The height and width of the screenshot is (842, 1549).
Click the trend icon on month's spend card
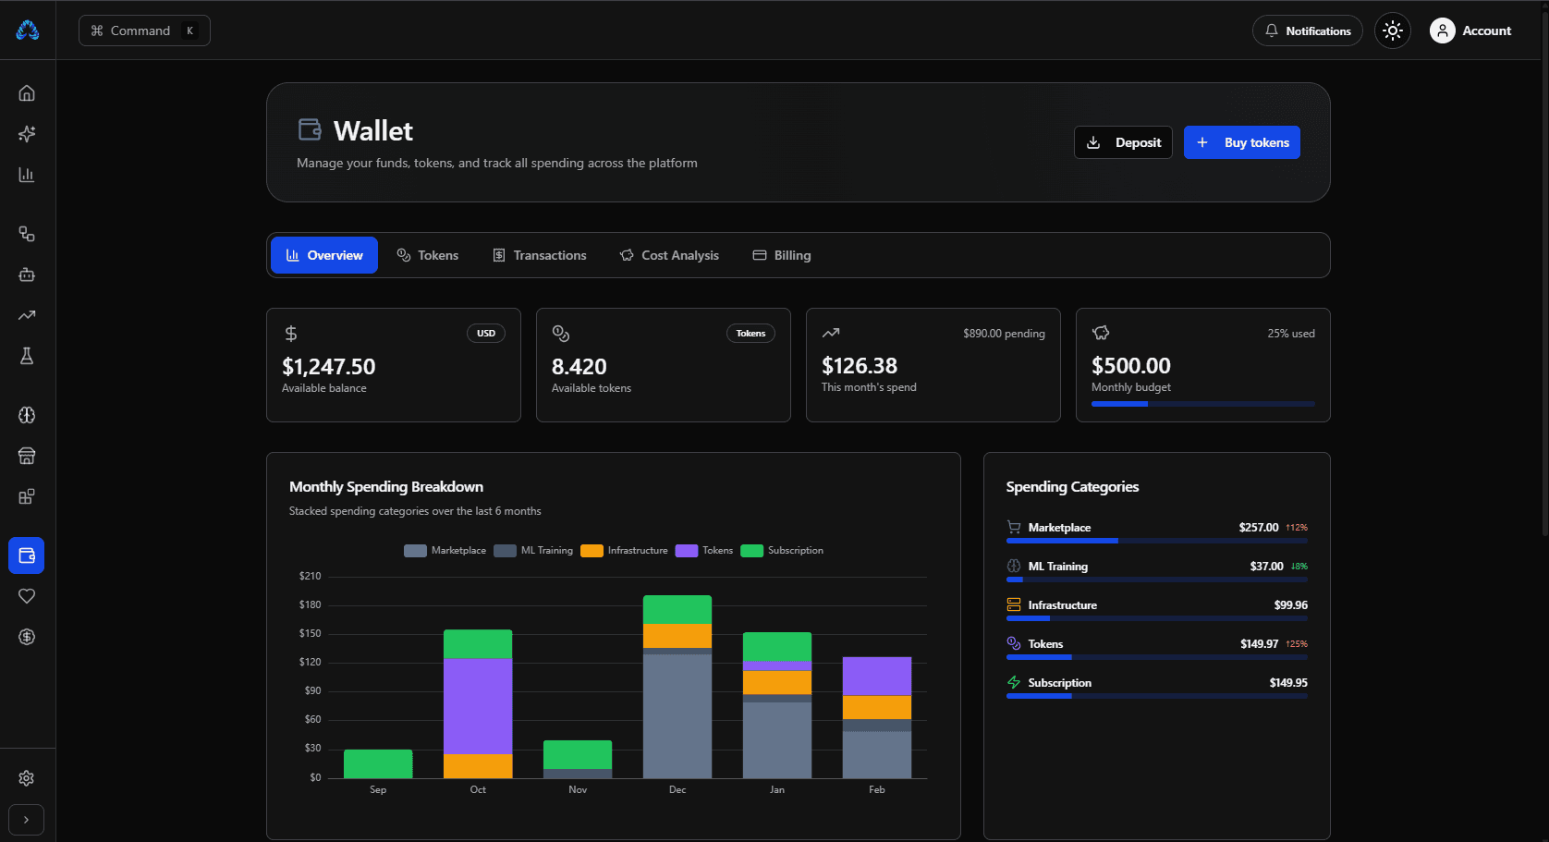(831, 333)
